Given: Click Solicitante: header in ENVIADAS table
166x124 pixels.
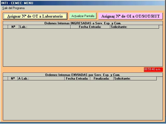Looking at the screenshot, I should pyautogui.click(x=135, y=79).
